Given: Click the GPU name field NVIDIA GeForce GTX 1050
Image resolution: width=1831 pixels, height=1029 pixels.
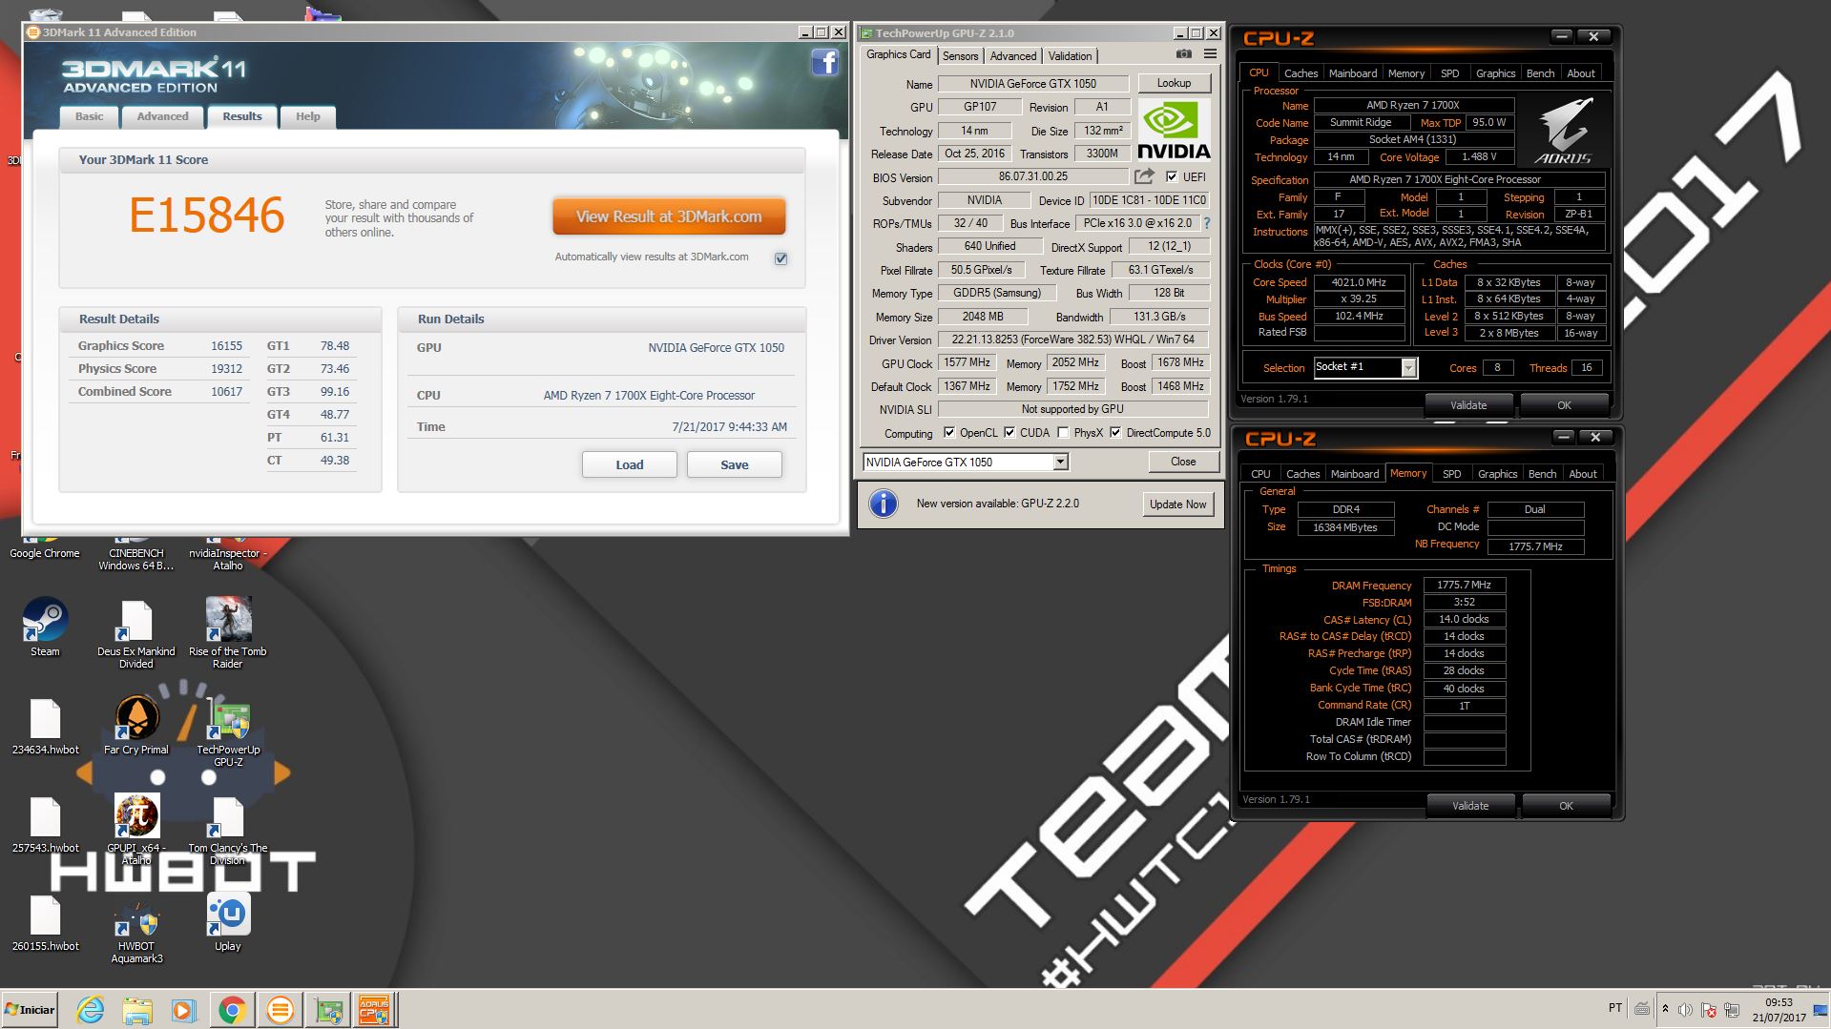Looking at the screenshot, I should (x=1032, y=84).
